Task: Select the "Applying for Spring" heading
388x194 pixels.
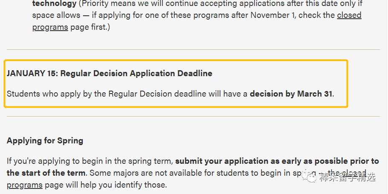Action: click(x=45, y=141)
